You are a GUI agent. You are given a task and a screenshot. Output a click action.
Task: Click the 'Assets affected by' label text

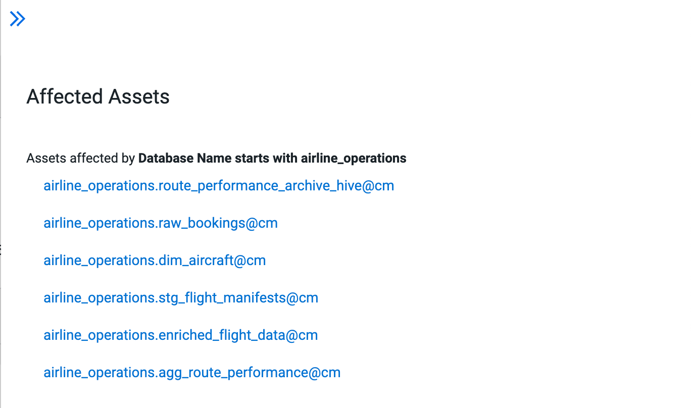coord(81,159)
